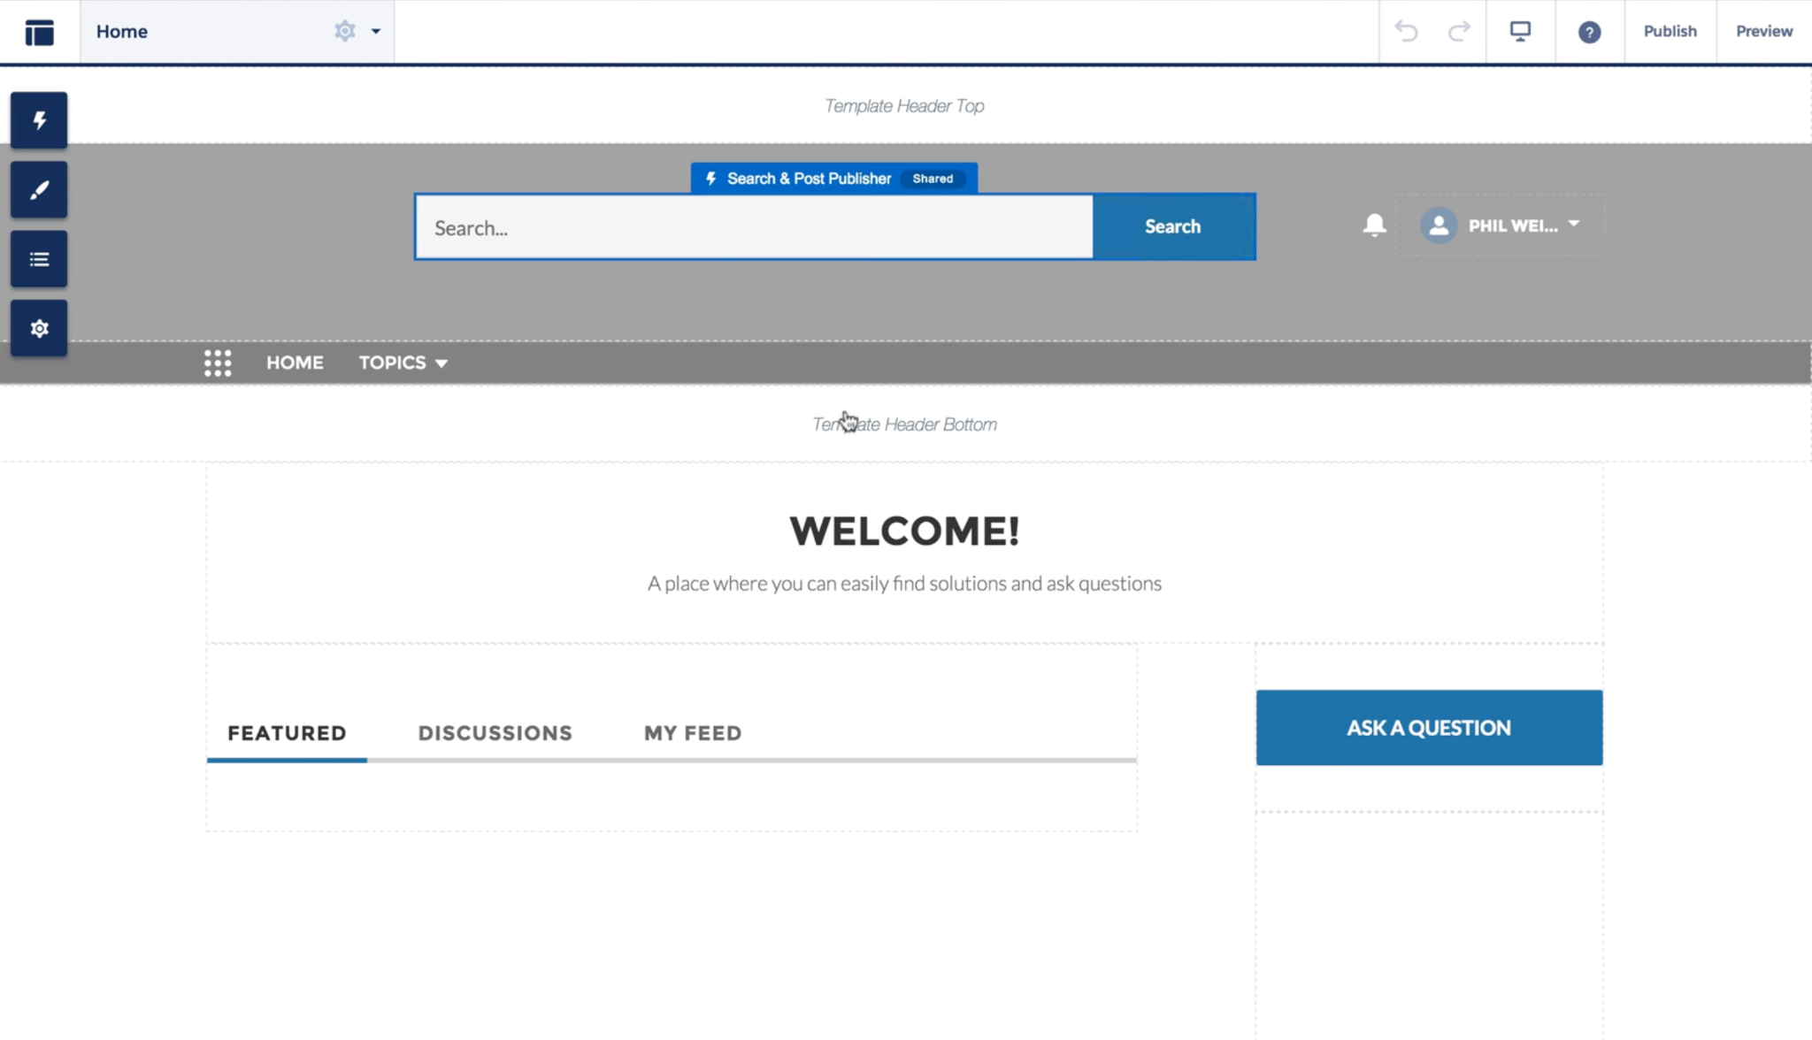Switch to the FEATURED tab
Viewport: 1812px width, 1040px height.
tap(287, 733)
